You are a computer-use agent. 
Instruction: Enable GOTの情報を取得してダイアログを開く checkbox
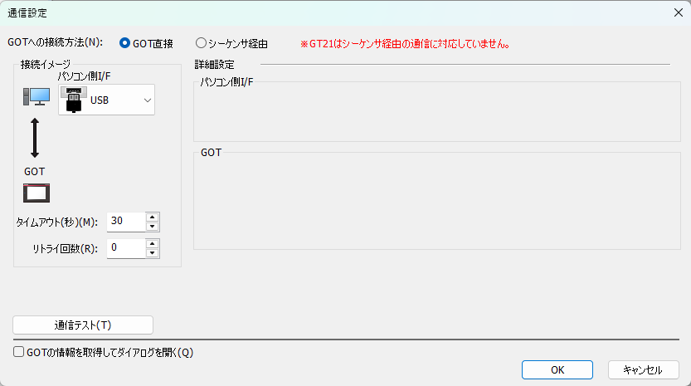(x=19, y=352)
